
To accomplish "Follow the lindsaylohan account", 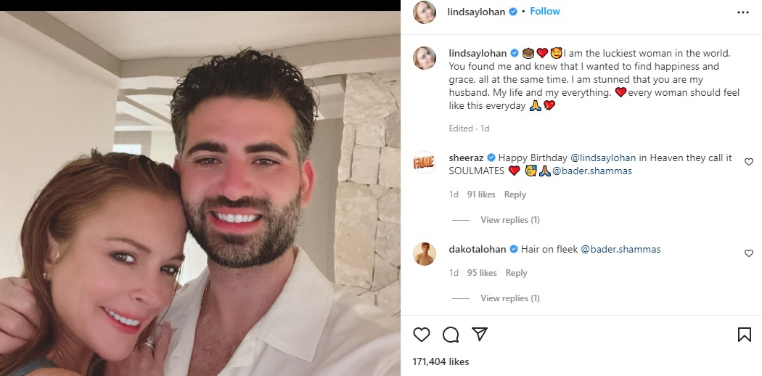I will point(545,11).
